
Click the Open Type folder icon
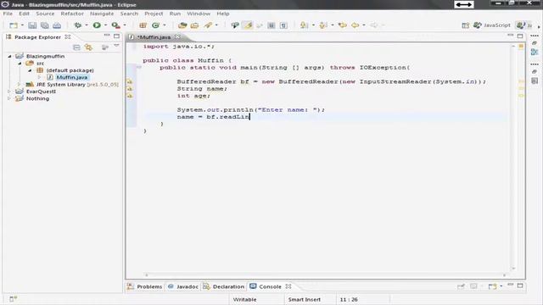182,25
